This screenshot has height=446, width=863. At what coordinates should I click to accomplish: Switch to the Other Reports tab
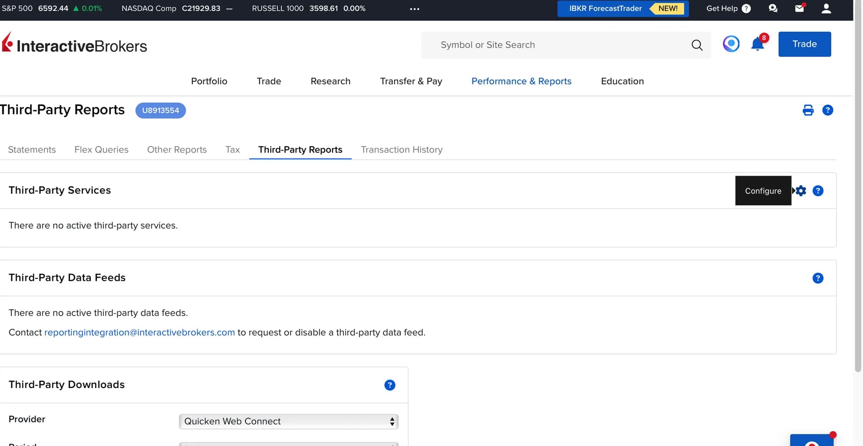(x=177, y=150)
